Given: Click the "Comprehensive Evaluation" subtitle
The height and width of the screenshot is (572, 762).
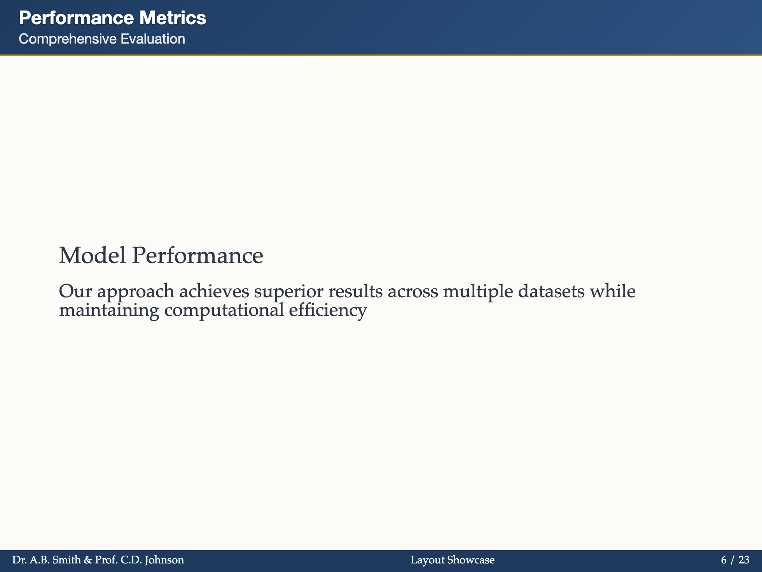Looking at the screenshot, I should coord(102,39).
